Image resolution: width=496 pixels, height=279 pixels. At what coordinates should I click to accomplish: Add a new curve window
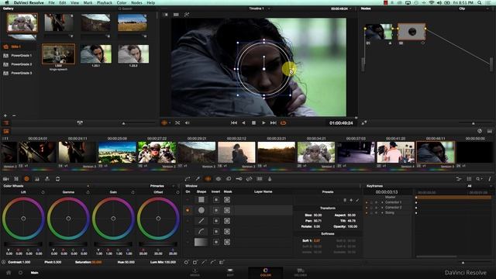213,262
